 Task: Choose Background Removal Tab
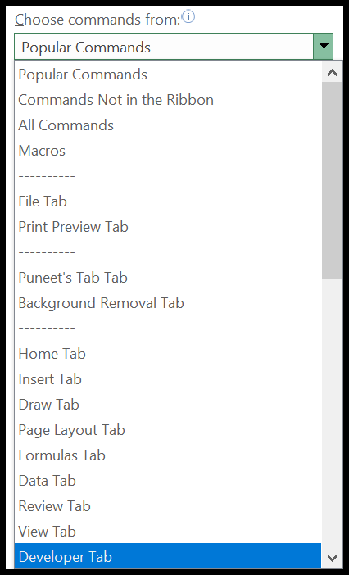(168, 303)
